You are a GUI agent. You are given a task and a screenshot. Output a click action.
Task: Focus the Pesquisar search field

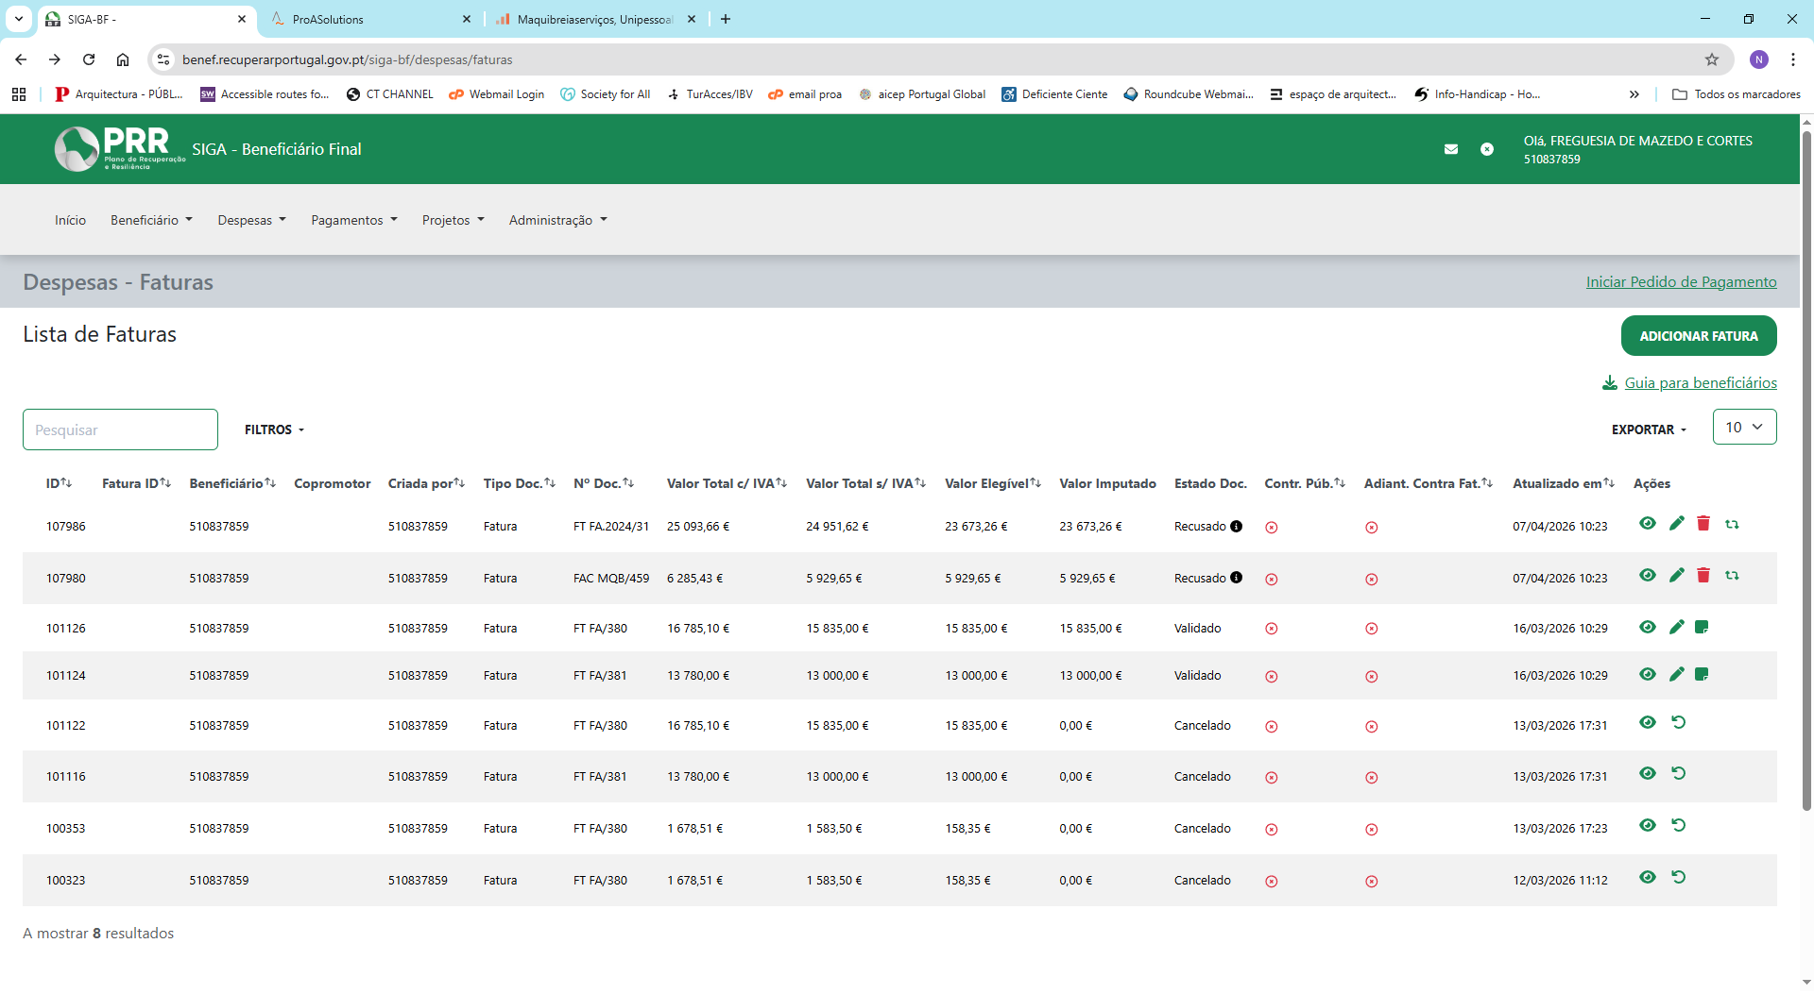tap(120, 430)
